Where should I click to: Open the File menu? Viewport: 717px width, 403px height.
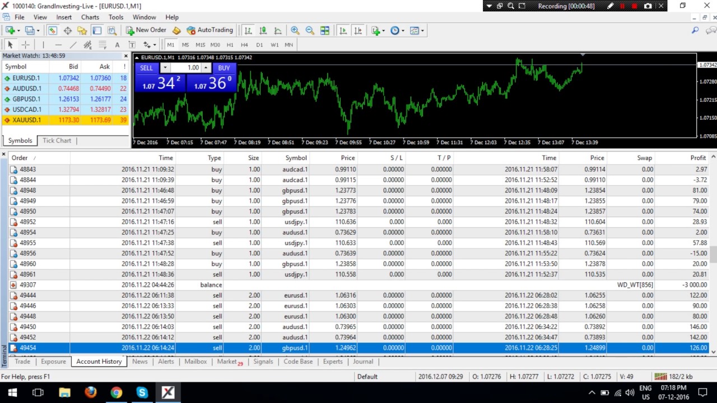(19, 17)
